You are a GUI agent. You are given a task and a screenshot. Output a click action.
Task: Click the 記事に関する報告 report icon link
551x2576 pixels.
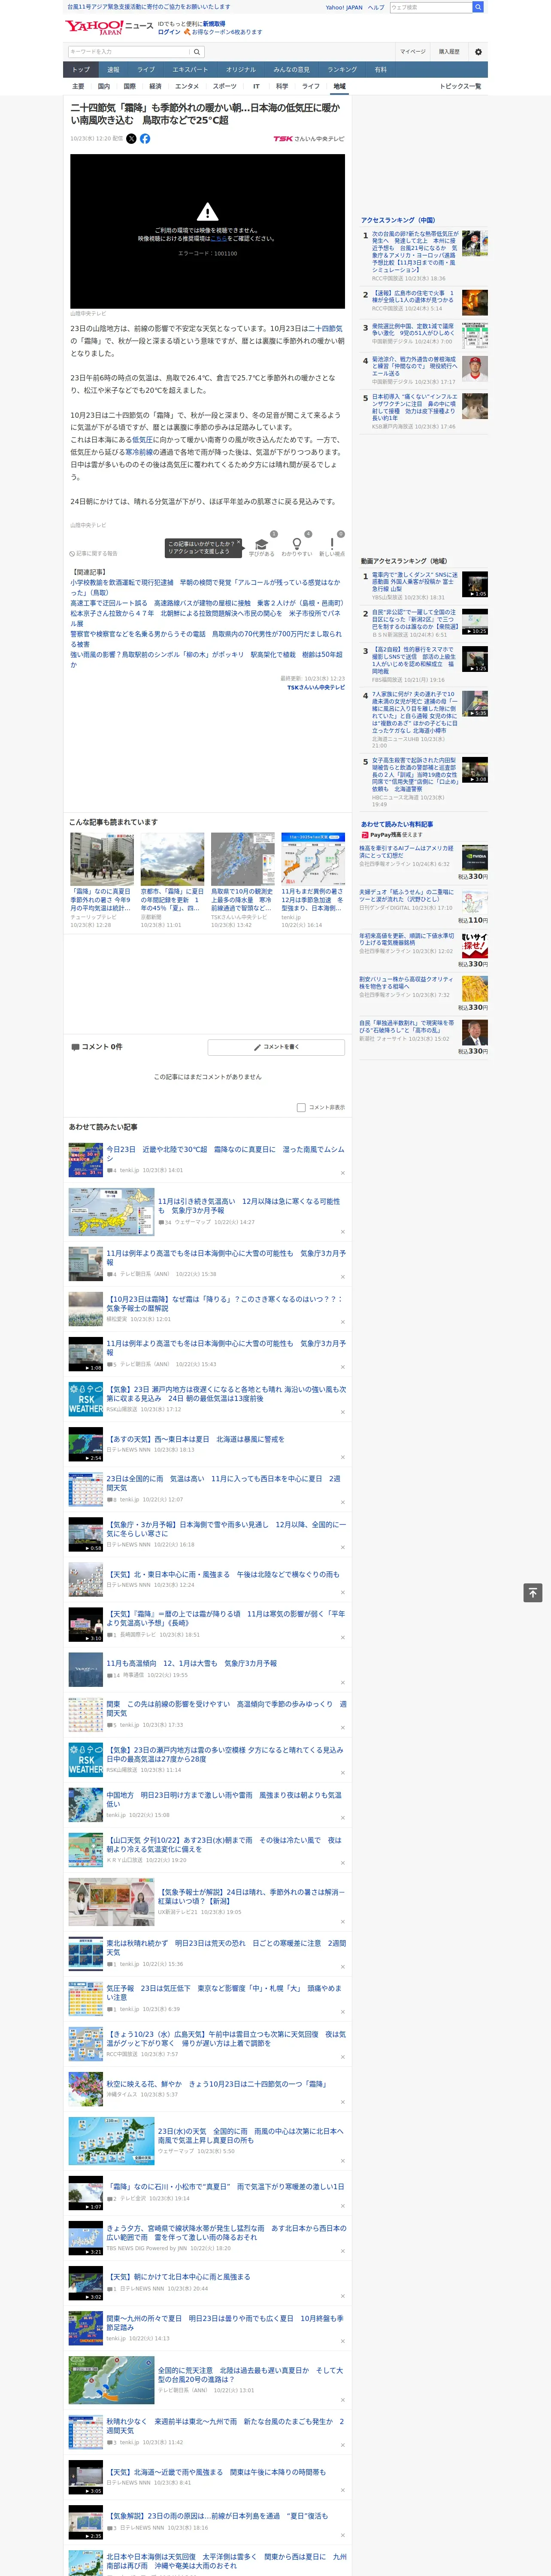point(93,553)
